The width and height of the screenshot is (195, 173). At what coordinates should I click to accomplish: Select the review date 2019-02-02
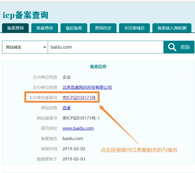74,149
